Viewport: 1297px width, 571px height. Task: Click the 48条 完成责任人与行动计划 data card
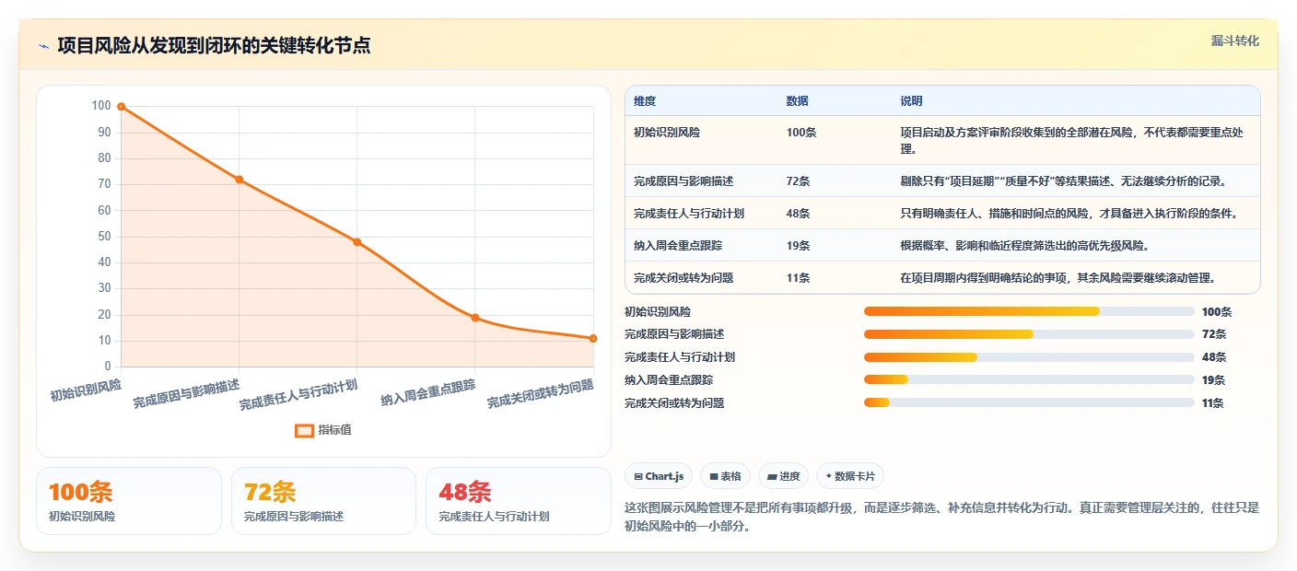pos(519,501)
